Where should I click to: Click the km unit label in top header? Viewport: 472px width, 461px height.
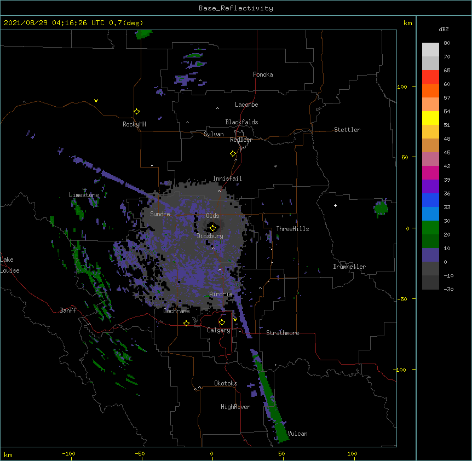(408, 23)
